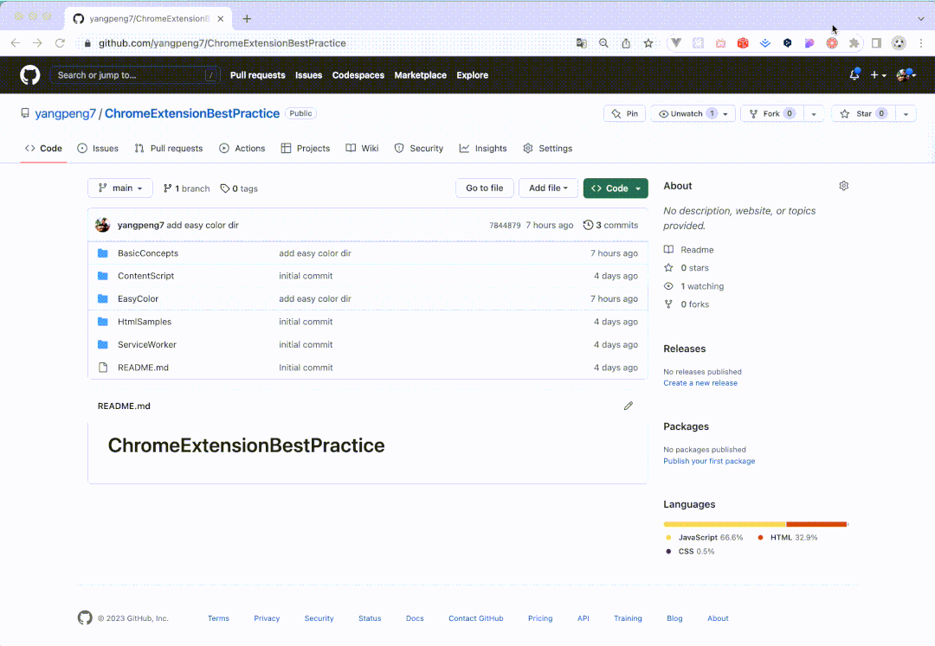Viewport: 935px width, 646px height.
Task: Click the browser side panel icon
Action: 876,43
